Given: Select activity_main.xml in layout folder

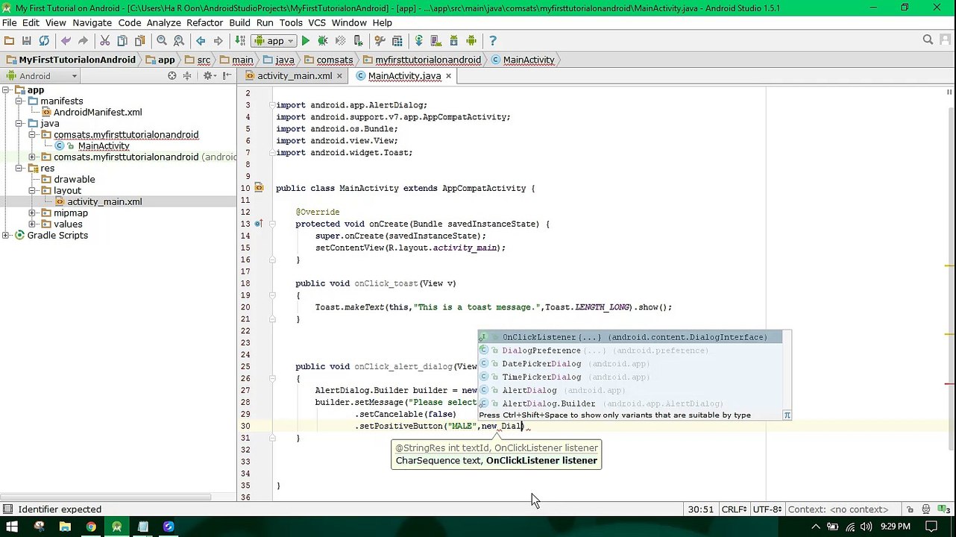Looking at the screenshot, I should click(104, 202).
